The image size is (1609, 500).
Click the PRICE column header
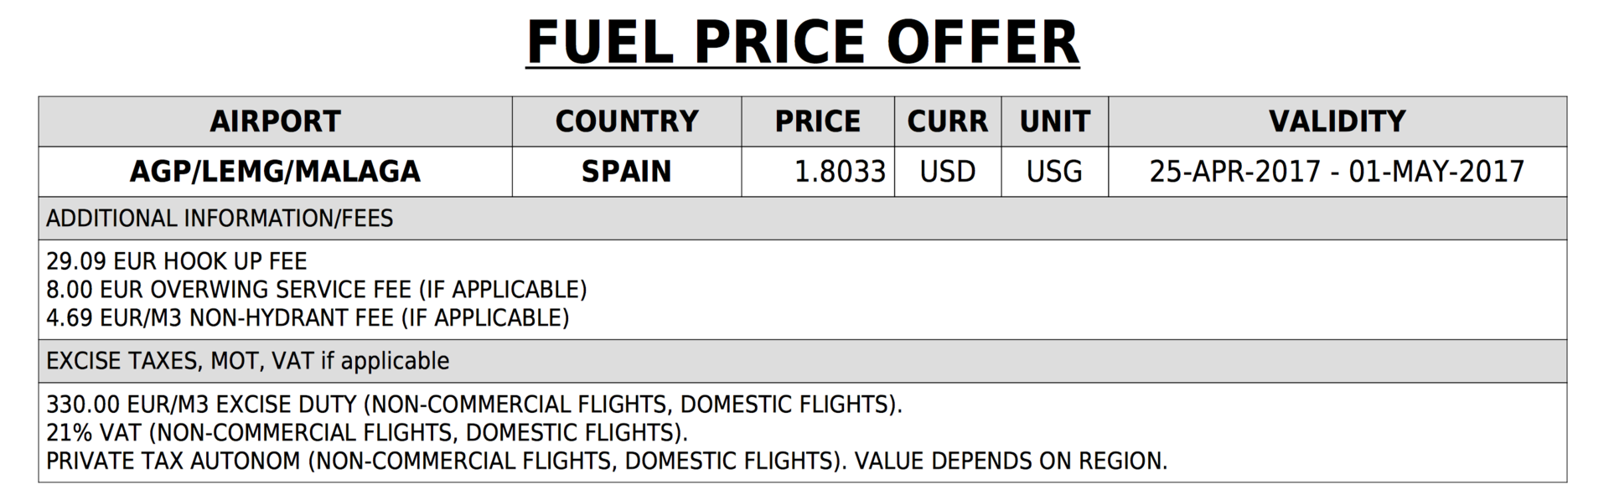pos(817,121)
